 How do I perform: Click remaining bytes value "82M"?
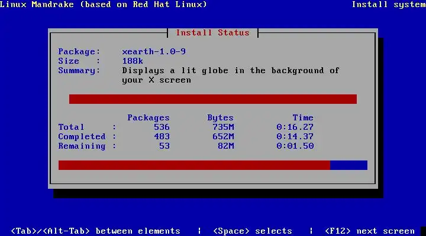tap(226, 146)
